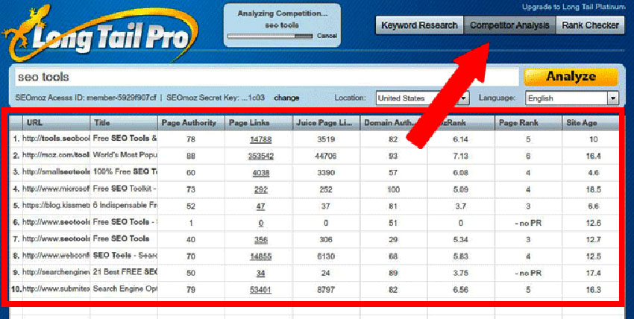Open page links value 34
The image size is (634, 319).
coord(261,274)
